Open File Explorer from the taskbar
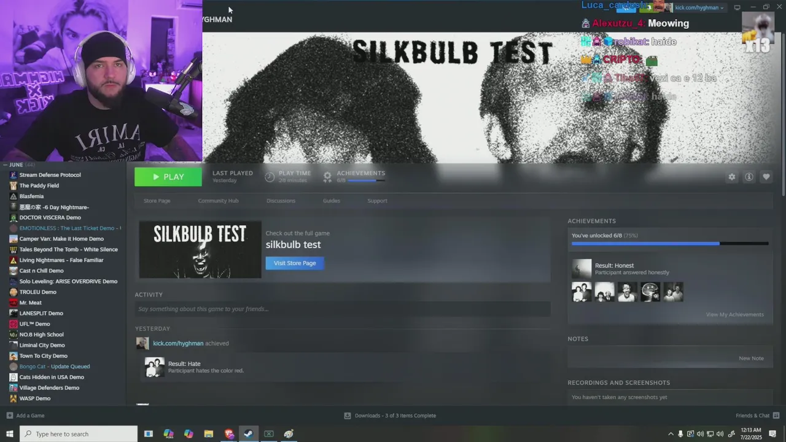 [209, 434]
